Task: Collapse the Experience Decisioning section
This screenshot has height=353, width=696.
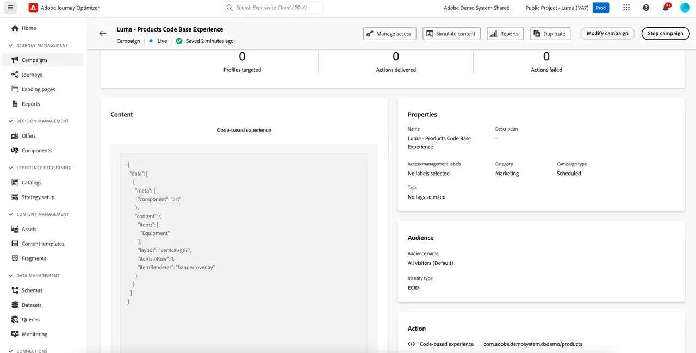Action: coord(11,168)
